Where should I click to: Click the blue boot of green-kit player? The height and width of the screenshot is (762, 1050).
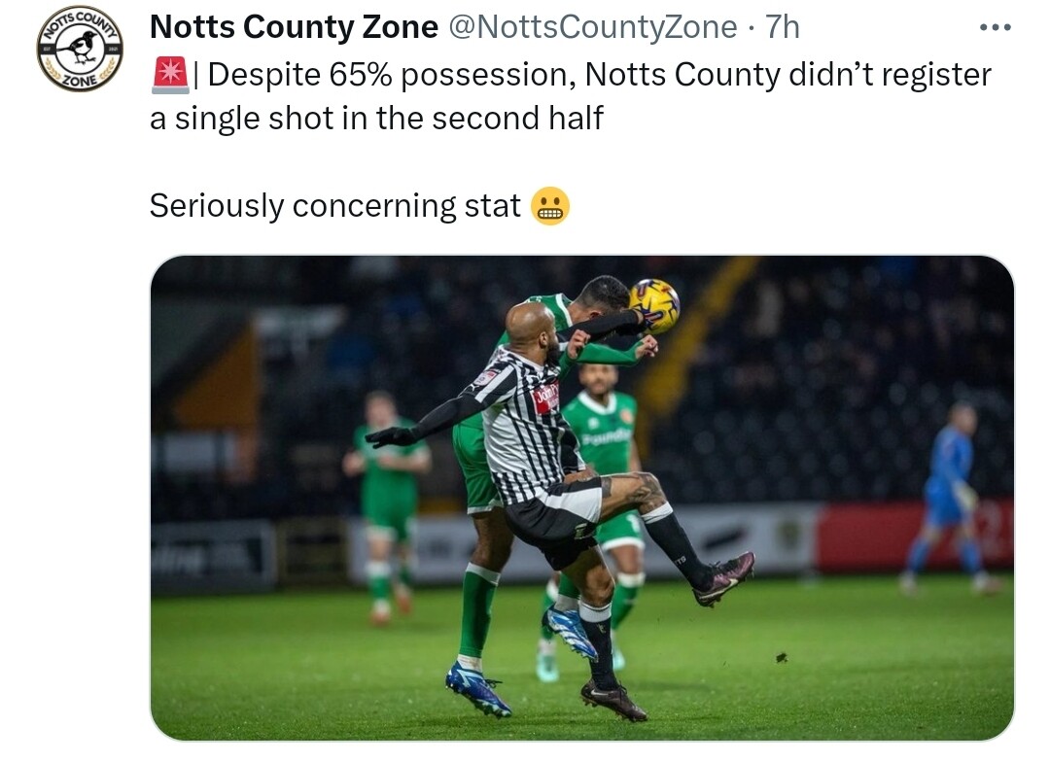coord(477,689)
